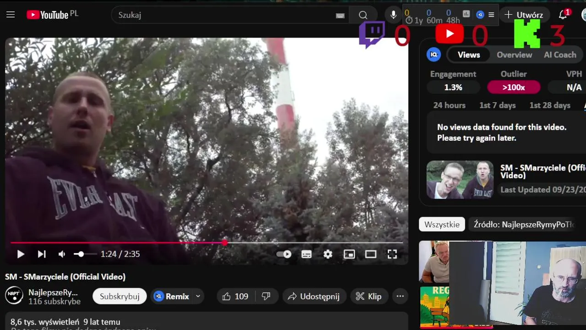Open the vidIQ bar chart stats icon
This screenshot has height=330, width=586.
(466, 14)
